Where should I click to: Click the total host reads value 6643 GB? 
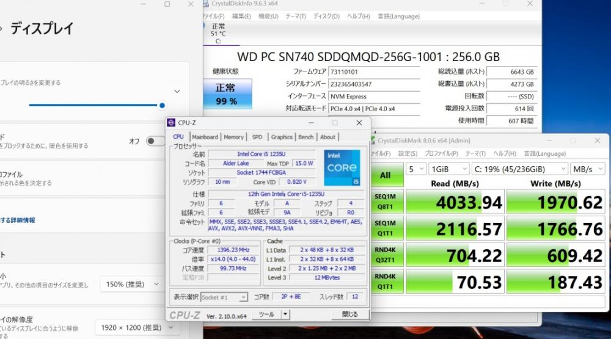[511, 71]
